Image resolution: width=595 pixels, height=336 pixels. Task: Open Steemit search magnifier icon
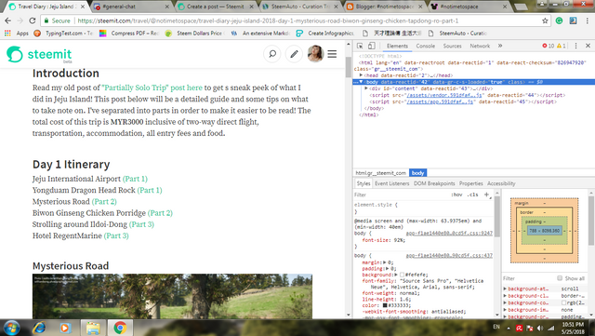click(x=272, y=54)
